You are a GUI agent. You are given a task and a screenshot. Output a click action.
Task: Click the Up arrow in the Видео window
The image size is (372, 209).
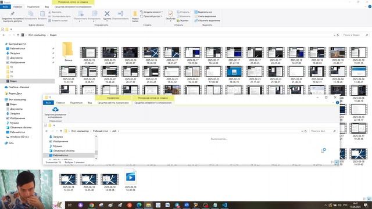[18, 35]
